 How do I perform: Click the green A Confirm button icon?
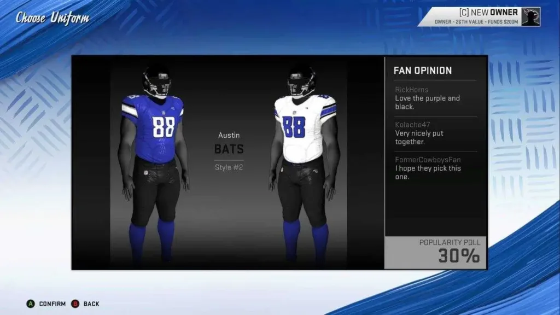[31, 304]
